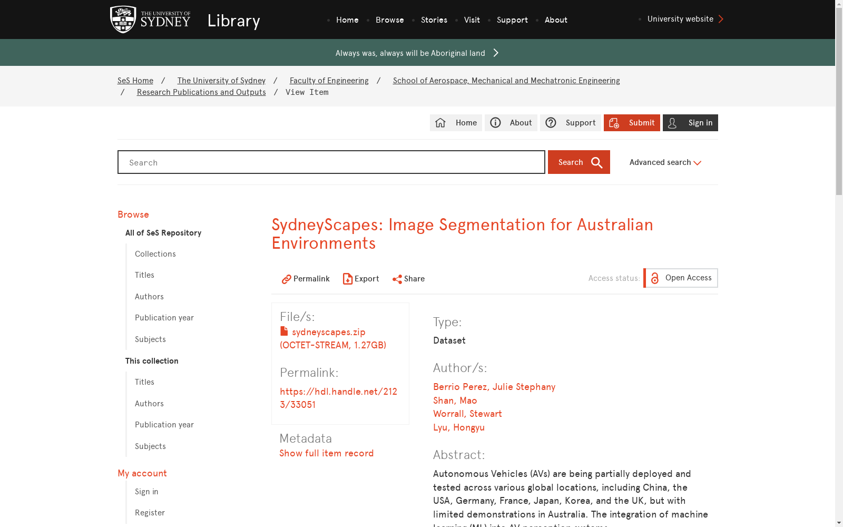Open Visit in top navigation

coord(472,20)
